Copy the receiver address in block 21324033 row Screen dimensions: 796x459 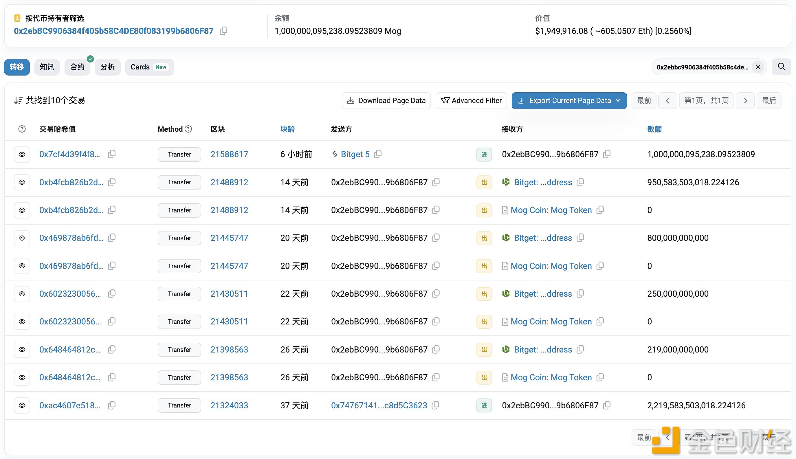(606, 405)
